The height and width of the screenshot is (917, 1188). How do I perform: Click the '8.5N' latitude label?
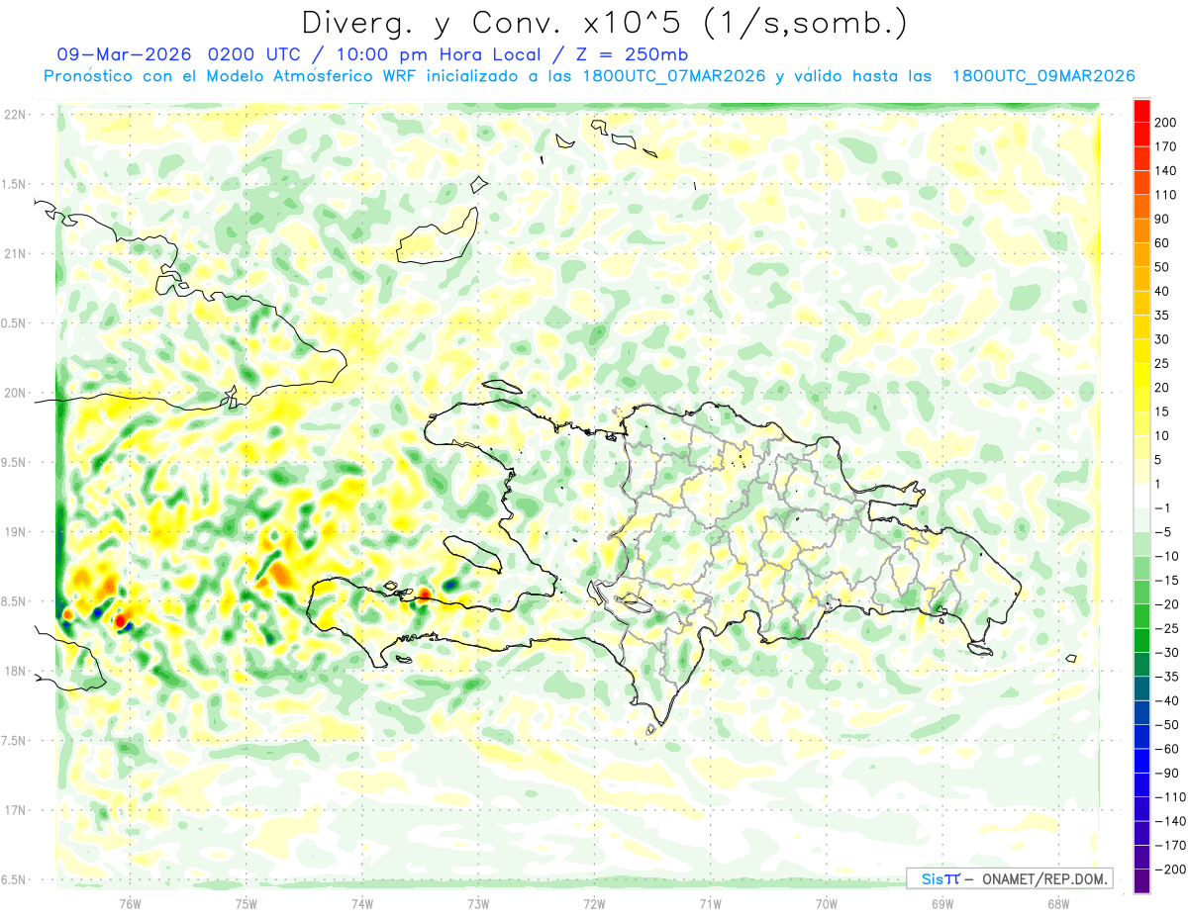[x=14, y=601]
